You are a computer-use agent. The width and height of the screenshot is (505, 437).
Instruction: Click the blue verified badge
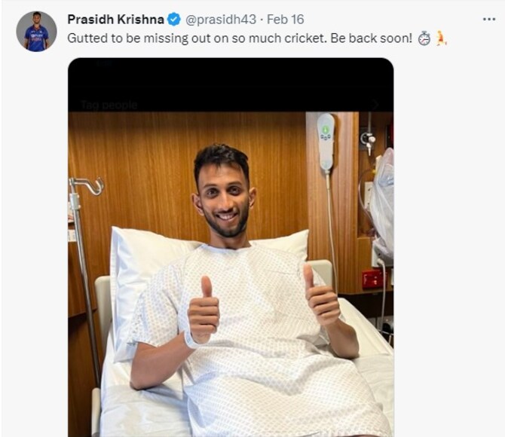pos(174,20)
